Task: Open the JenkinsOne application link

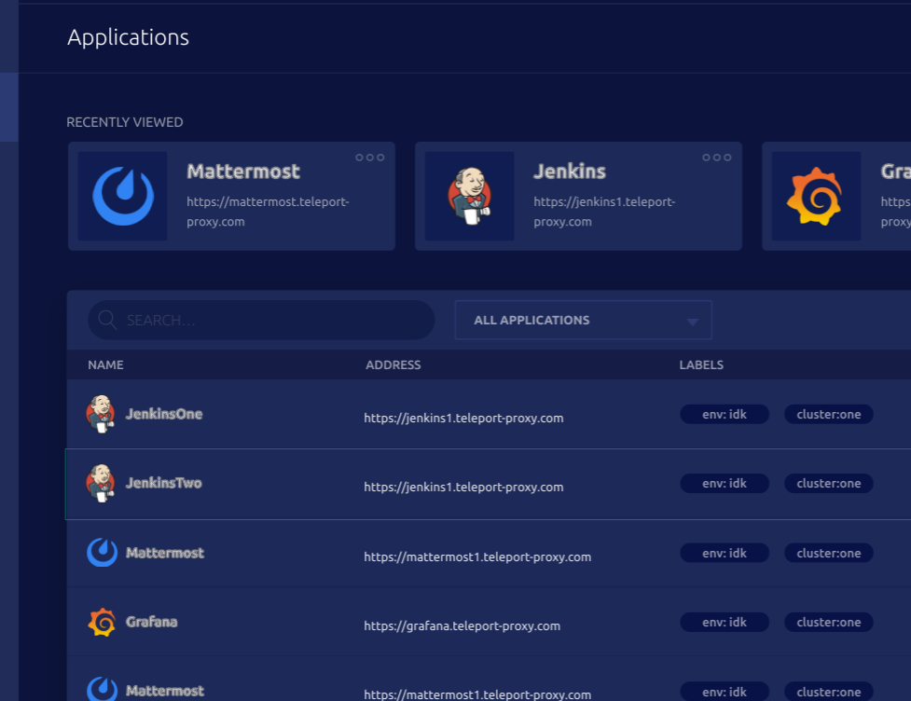Action: [164, 414]
